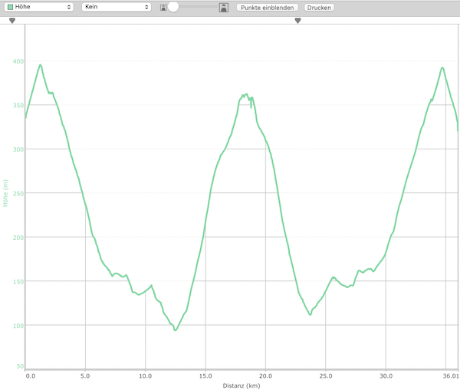Click the smoothing slider knob

point(173,7)
